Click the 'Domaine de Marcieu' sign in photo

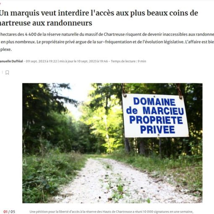pyautogui.click(x=155, y=115)
